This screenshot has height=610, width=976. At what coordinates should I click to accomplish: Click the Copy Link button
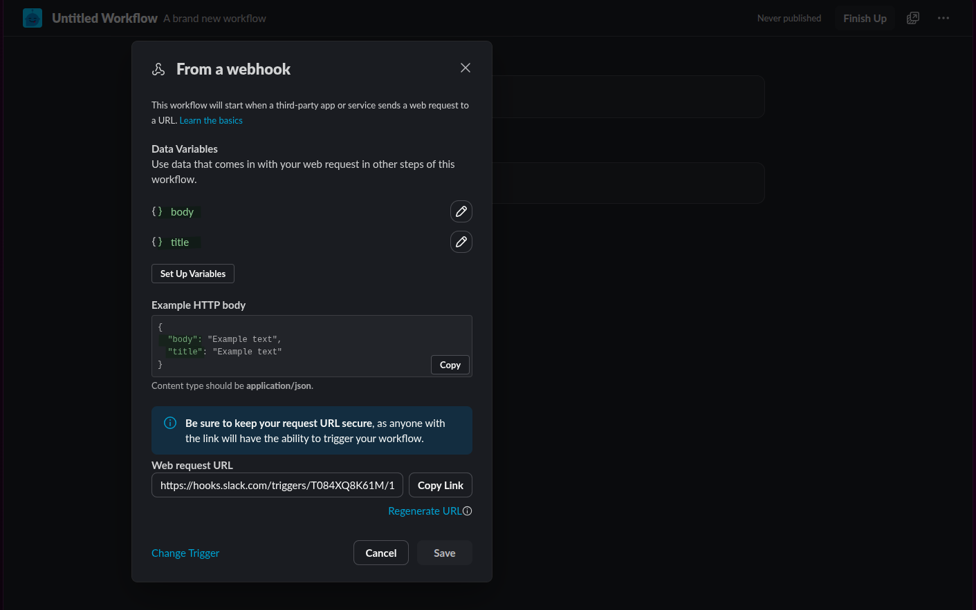coord(441,485)
